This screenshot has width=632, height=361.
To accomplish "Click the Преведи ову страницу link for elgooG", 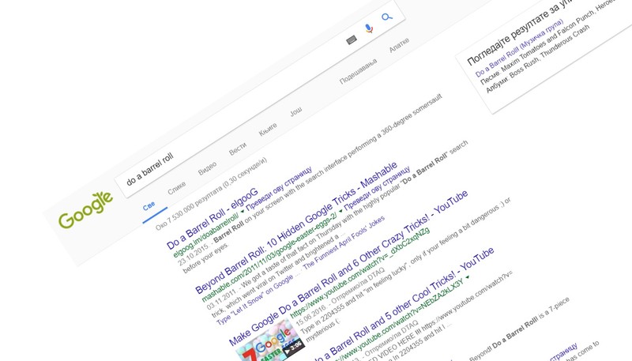I will pos(280,190).
